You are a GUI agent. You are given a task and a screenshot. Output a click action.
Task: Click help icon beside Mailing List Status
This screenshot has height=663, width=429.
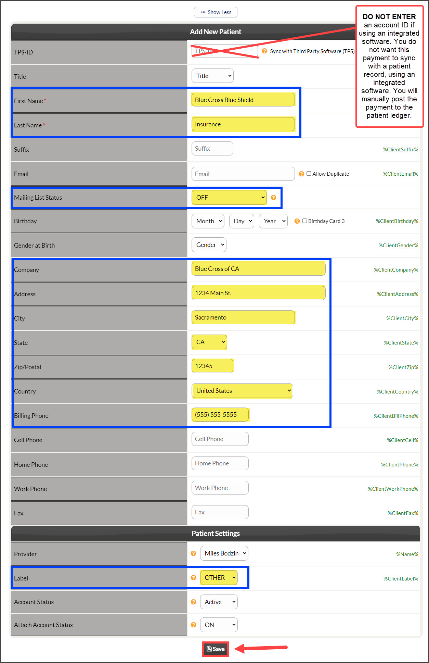click(x=274, y=198)
